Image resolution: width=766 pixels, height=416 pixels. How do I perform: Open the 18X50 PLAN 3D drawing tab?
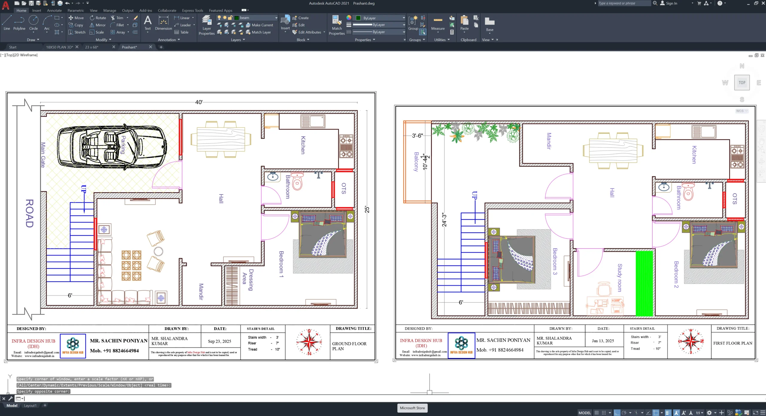point(59,47)
